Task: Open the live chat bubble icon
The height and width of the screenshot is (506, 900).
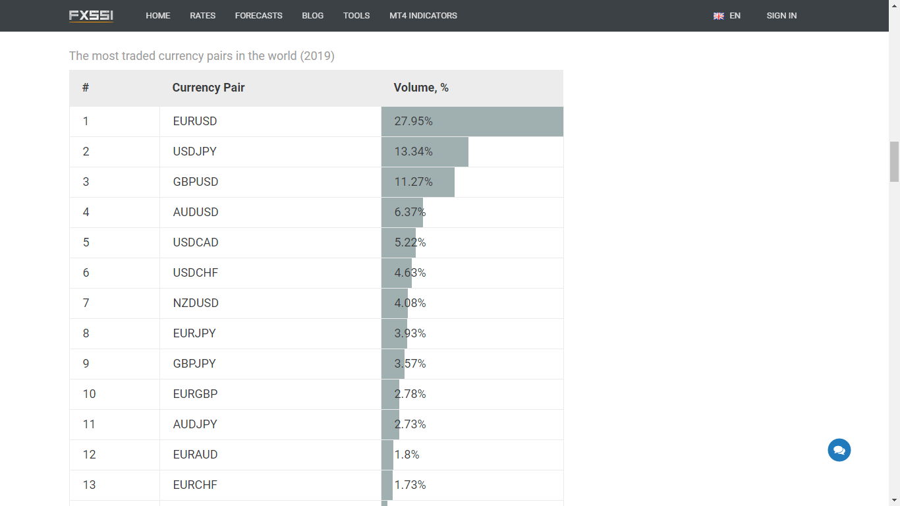Action: click(839, 450)
